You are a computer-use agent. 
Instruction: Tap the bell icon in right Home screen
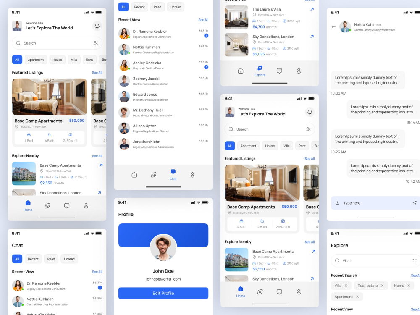pos(310,112)
